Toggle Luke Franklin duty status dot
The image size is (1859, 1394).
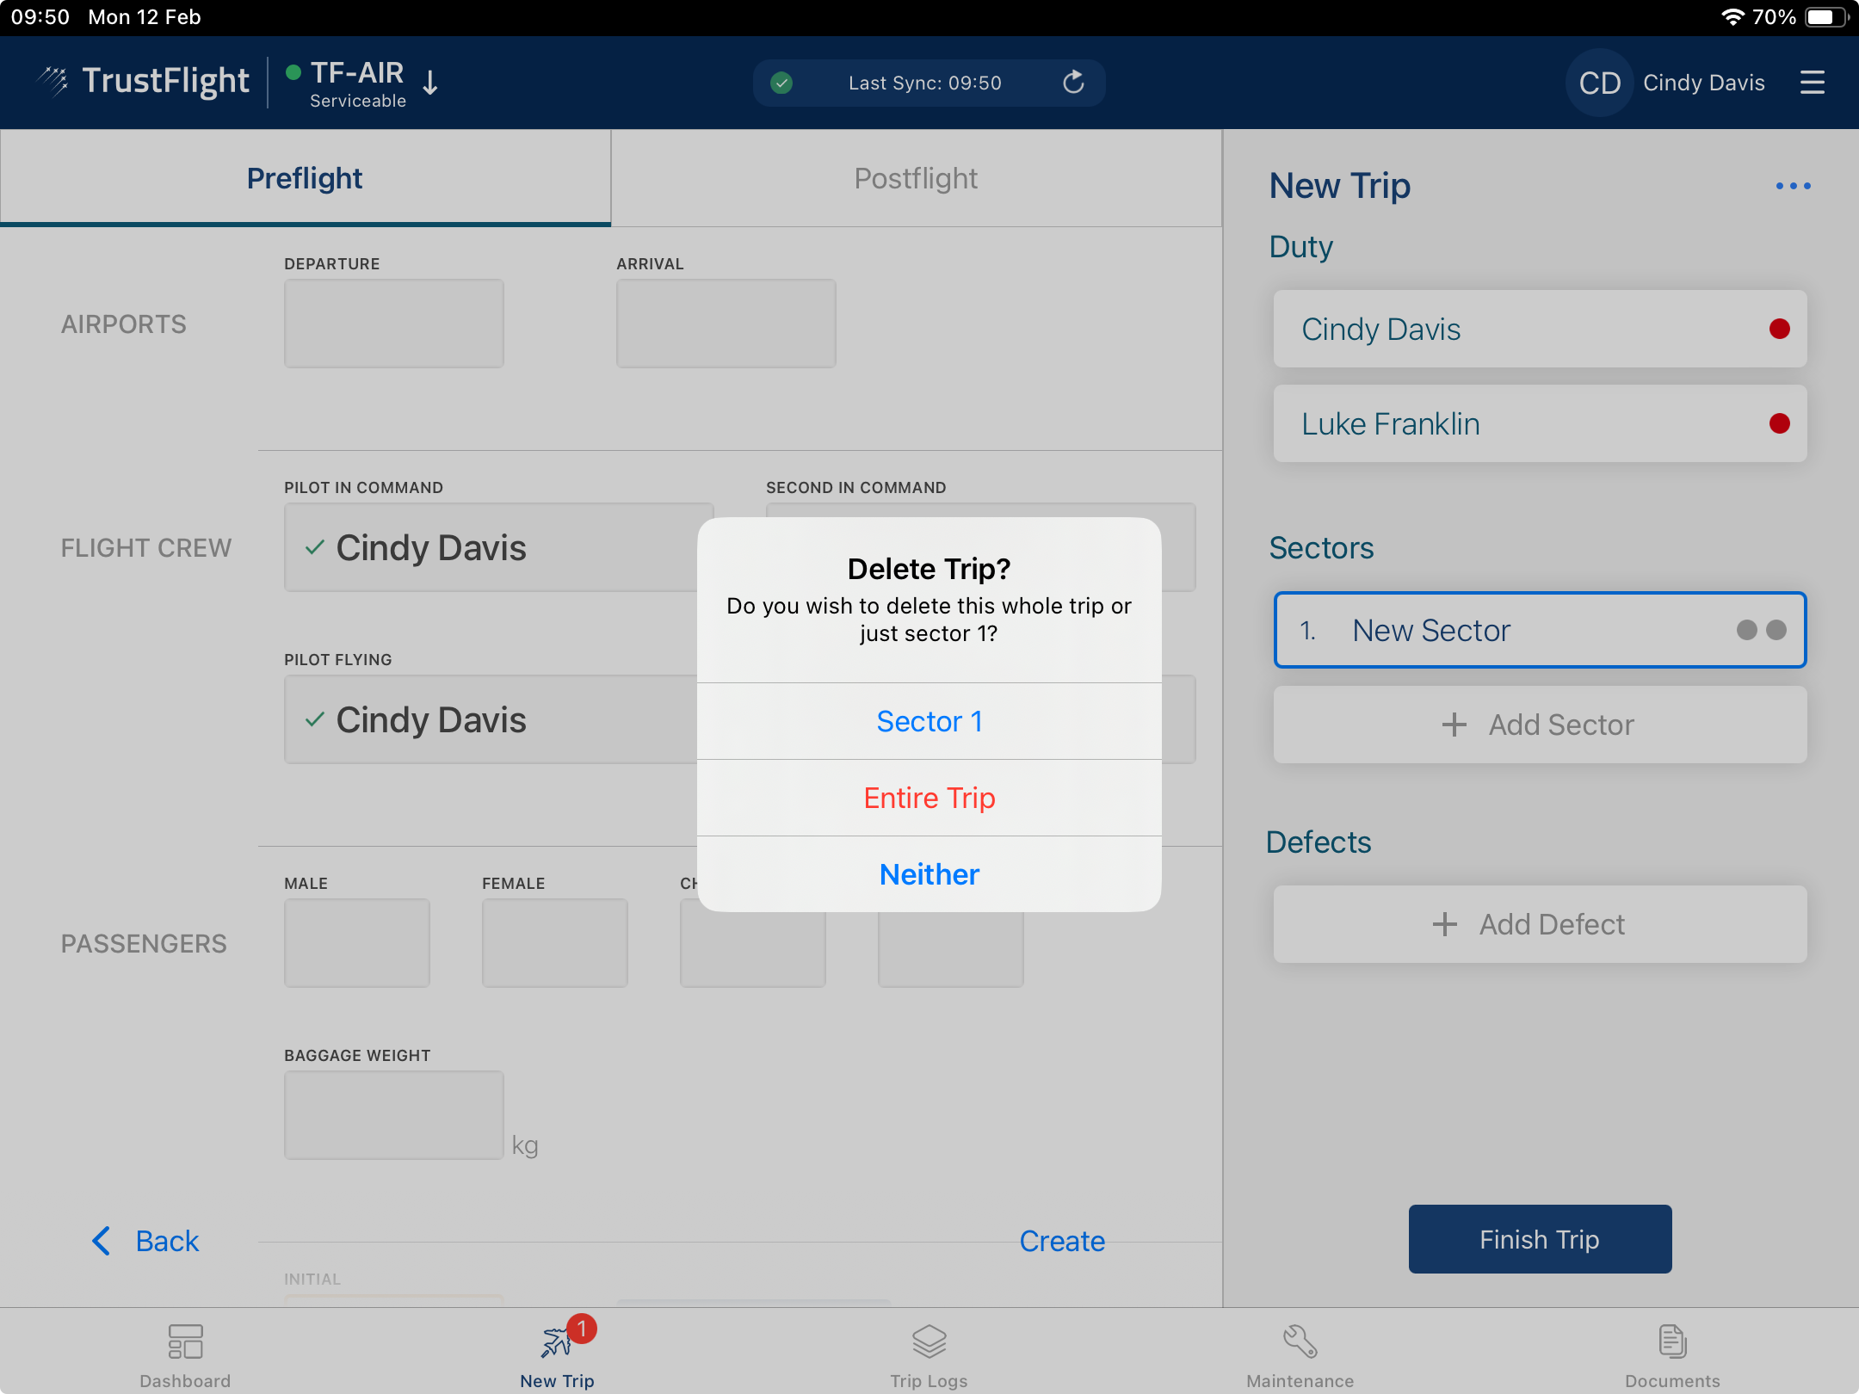[1779, 423]
